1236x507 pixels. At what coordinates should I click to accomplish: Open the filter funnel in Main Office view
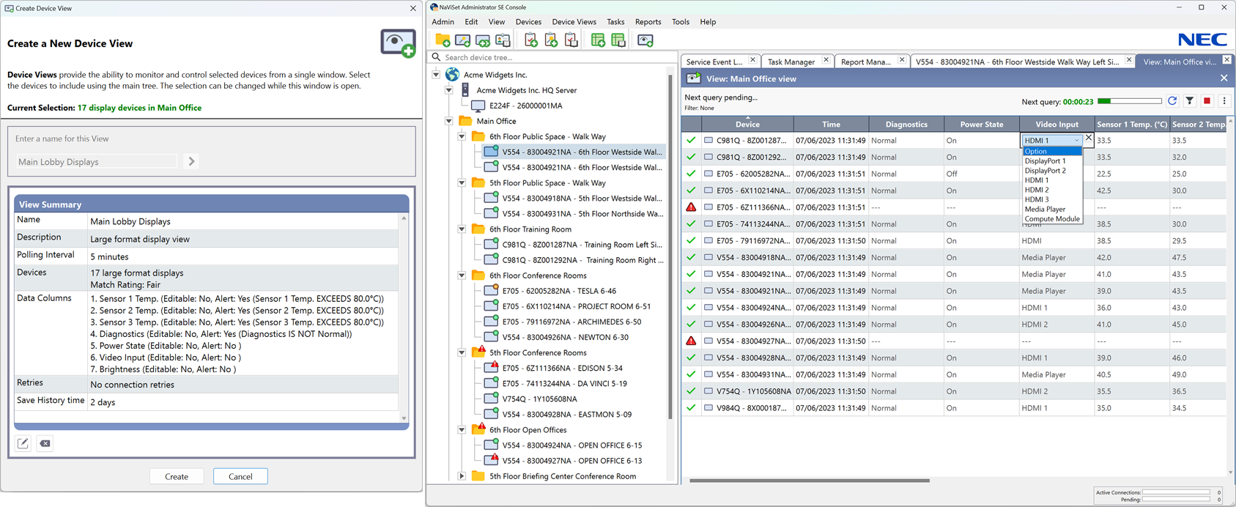[1190, 101]
